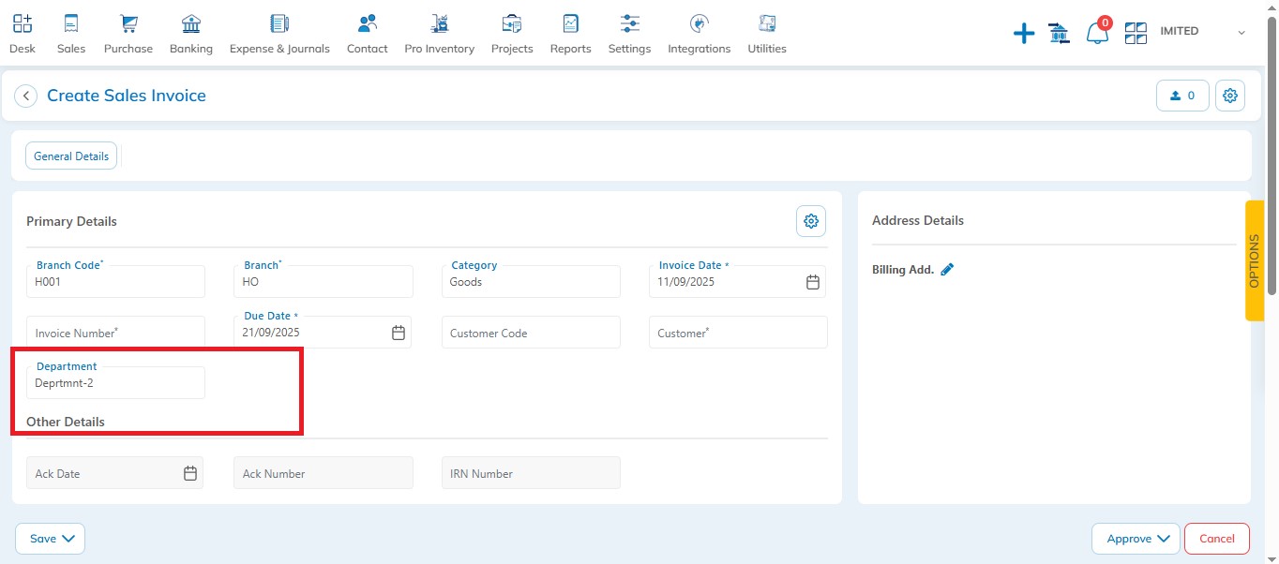Image resolution: width=1279 pixels, height=564 pixels.
Task: Expand the Approve dropdown button
Action: [x=1136, y=539]
